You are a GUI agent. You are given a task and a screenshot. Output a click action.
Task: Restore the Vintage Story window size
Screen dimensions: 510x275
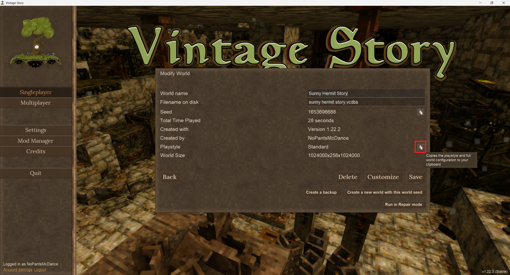pyautogui.click(x=492, y=3)
